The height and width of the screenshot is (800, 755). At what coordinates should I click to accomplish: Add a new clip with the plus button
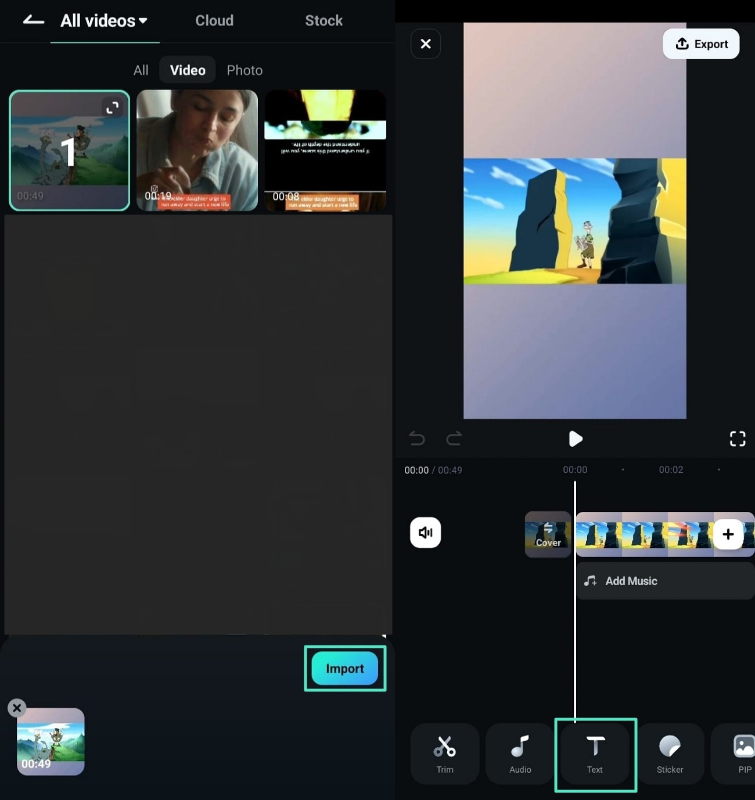[x=728, y=534]
